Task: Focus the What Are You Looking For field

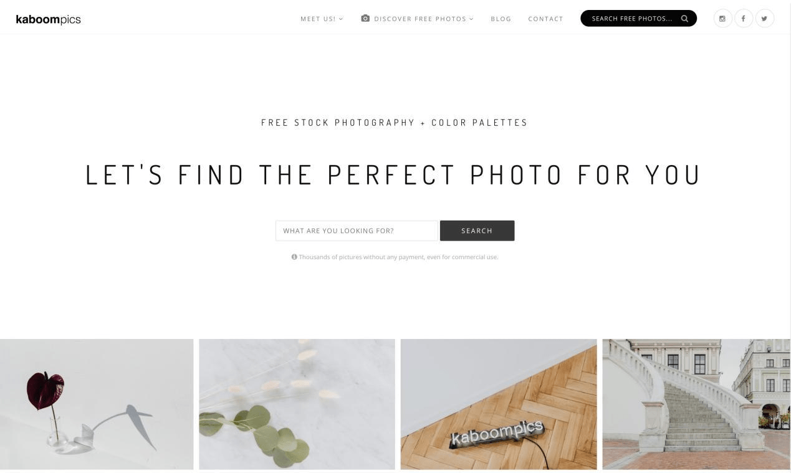Action: coord(357,231)
